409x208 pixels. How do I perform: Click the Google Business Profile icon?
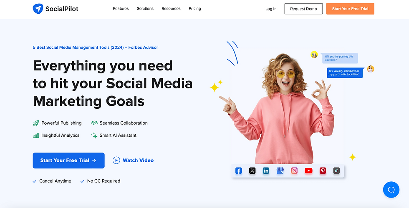(280, 171)
